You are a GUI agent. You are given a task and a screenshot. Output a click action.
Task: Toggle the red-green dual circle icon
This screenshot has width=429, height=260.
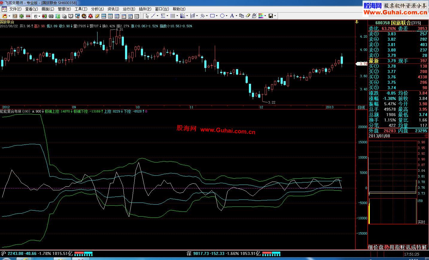point(44,16)
